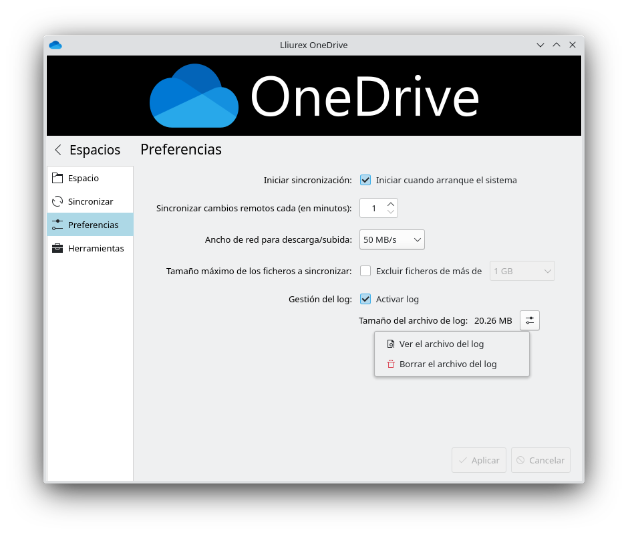Click the log options sliders icon button
The image size is (628, 535).
tap(530, 320)
